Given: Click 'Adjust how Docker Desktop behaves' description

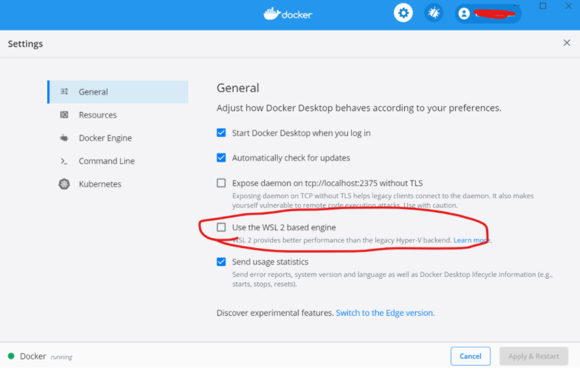Looking at the screenshot, I should tap(359, 108).
